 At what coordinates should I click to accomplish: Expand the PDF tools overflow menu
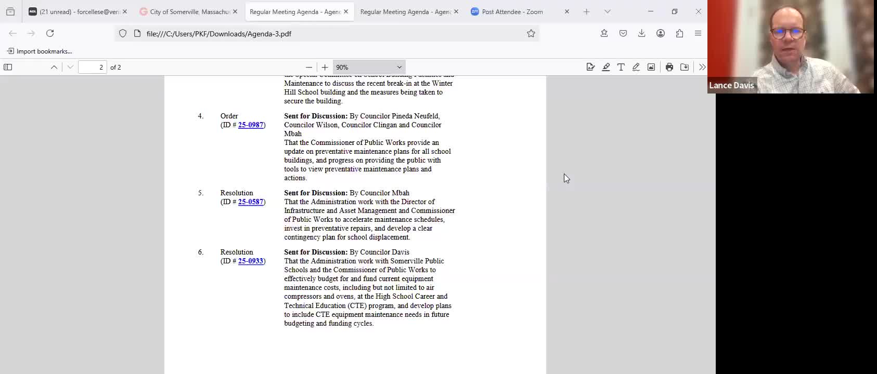point(702,67)
